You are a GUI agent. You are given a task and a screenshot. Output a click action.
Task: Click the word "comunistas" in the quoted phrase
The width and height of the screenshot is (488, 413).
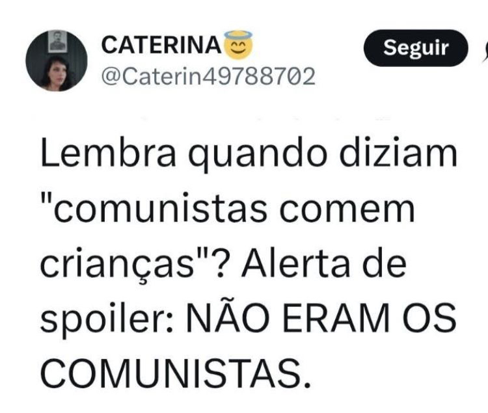[x=160, y=210]
